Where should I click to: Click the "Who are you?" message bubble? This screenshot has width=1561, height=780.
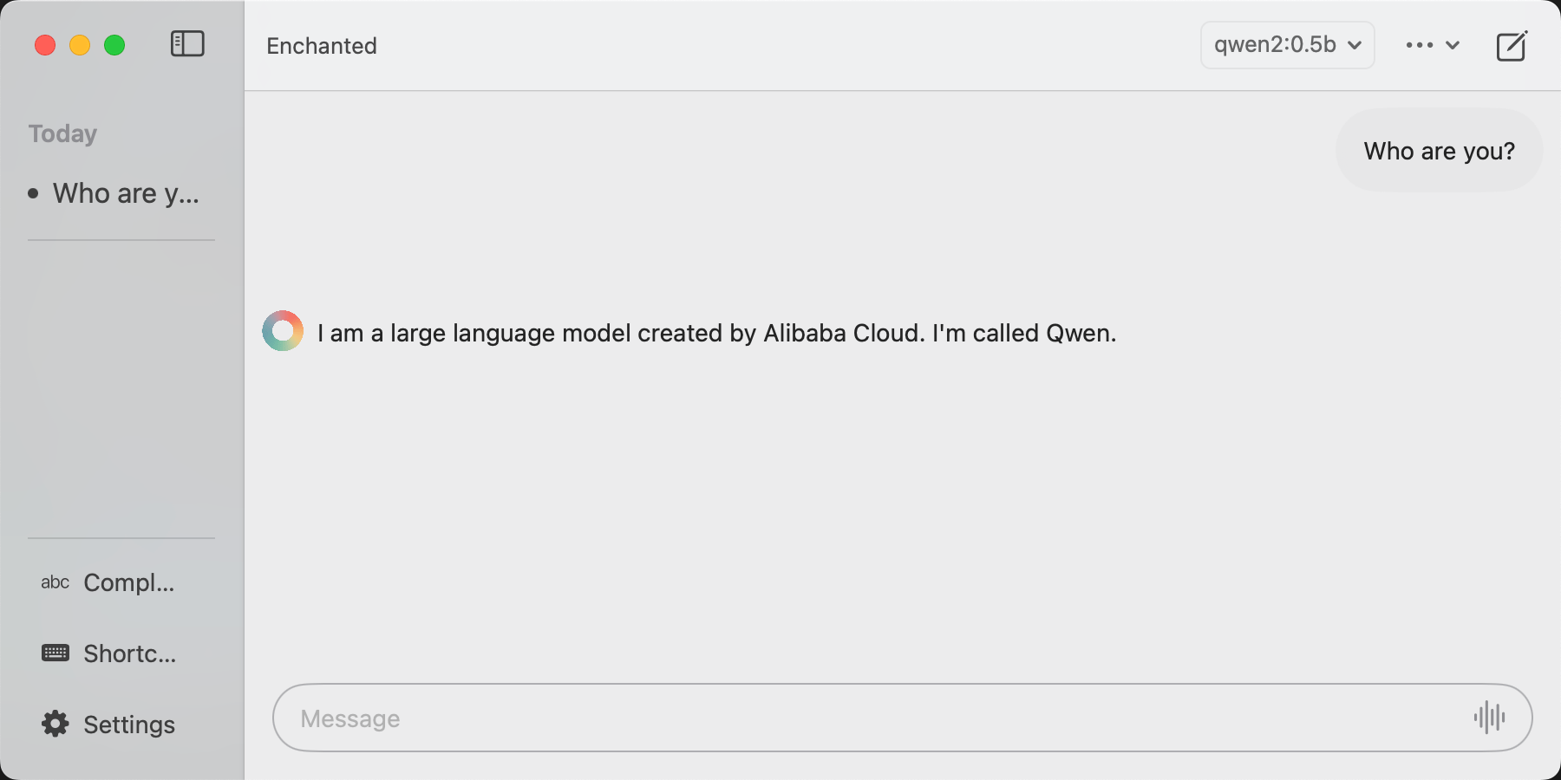(x=1439, y=151)
